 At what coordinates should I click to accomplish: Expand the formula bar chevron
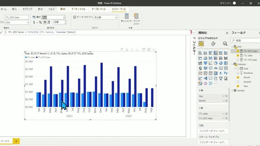194,32
